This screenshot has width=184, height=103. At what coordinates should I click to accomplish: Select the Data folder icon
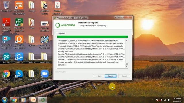coord(32,24)
